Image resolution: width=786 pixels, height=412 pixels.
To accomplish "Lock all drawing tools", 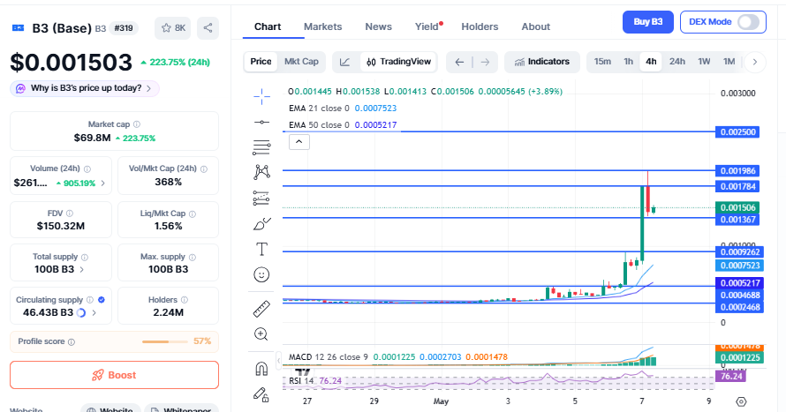I will (261, 394).
